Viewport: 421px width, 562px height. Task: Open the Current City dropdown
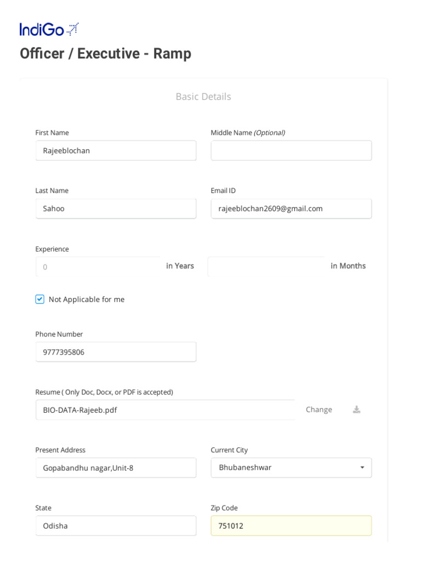[291, 468]
